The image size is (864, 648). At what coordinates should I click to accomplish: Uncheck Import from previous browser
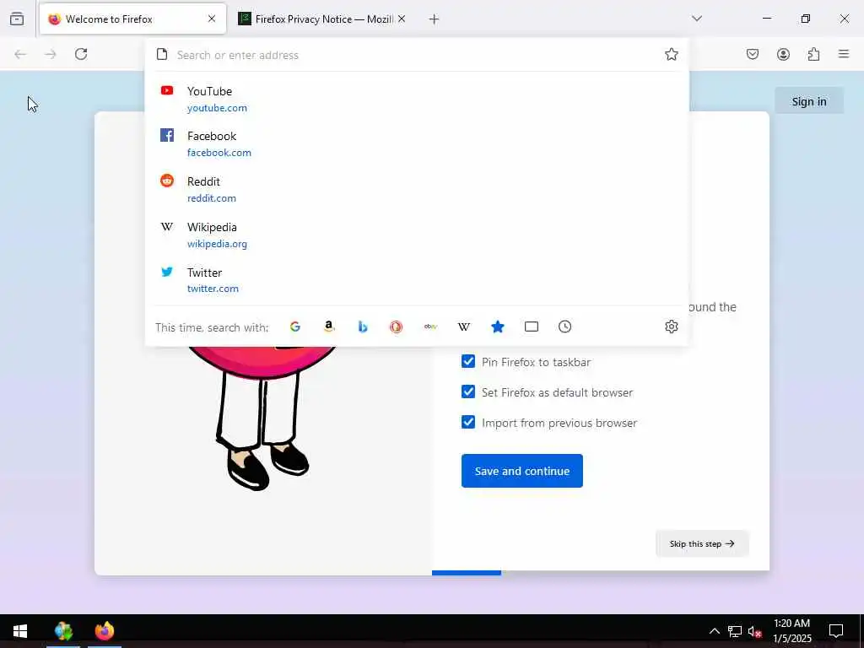467,422
